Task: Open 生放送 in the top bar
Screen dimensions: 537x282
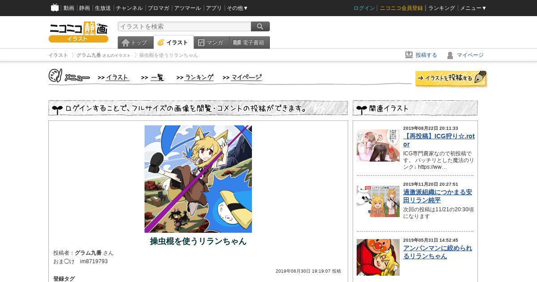Action: (103, 8)
